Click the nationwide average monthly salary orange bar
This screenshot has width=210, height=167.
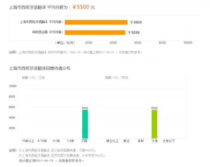pyautogui.click(x=95, y=32)
